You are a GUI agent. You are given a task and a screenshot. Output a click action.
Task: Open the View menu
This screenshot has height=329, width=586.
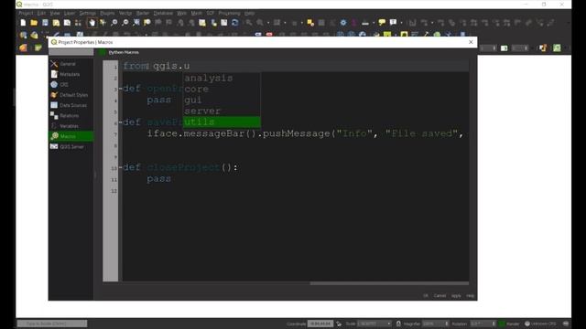(55, 13)
